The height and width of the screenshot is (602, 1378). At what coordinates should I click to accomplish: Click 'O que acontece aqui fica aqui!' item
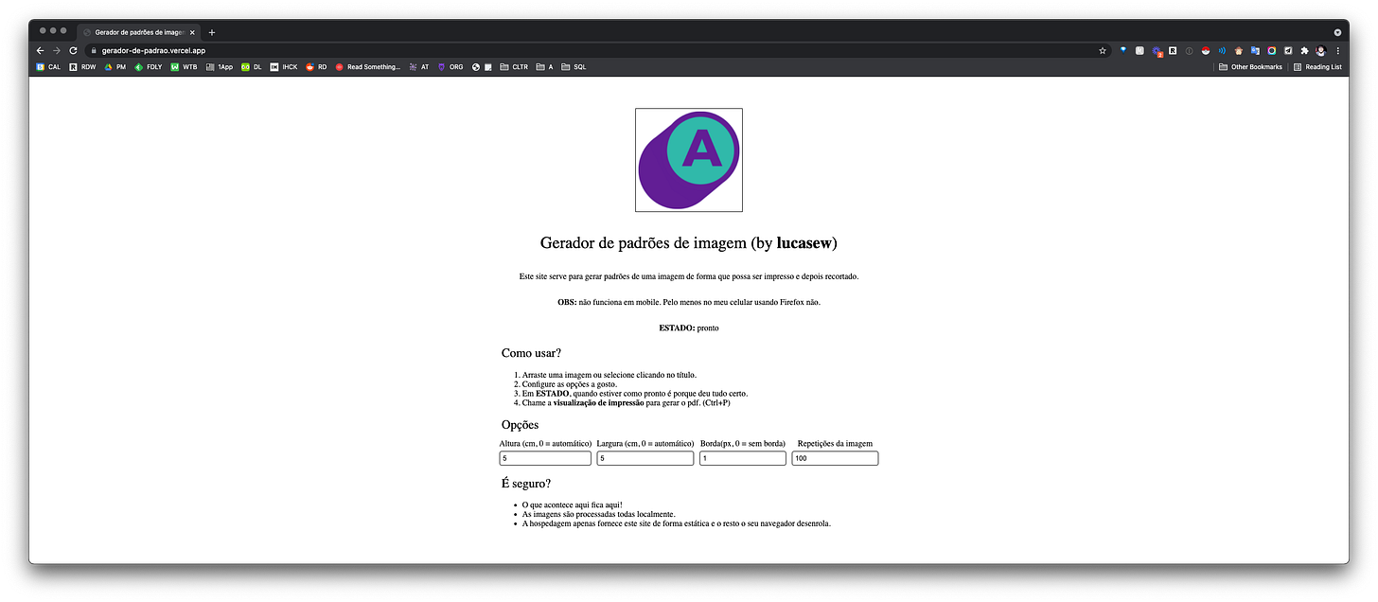(x=572, y=505)
